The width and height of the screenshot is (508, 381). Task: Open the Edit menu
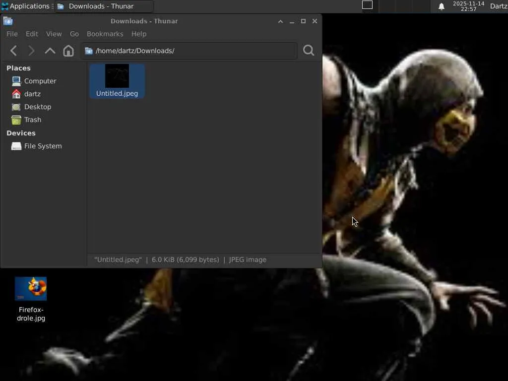[32, 34]
